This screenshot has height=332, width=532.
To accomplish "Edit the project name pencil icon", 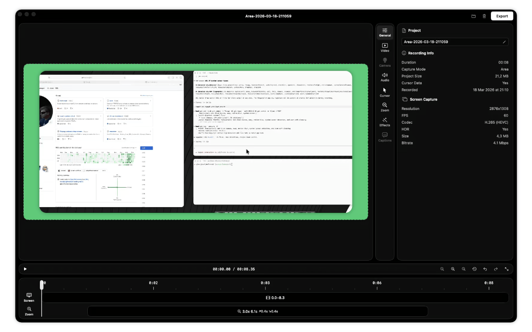I will 504,42.
